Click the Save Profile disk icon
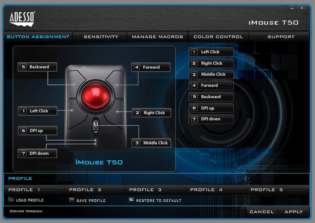This screenshot has height=223, width=315. point(71,200)
